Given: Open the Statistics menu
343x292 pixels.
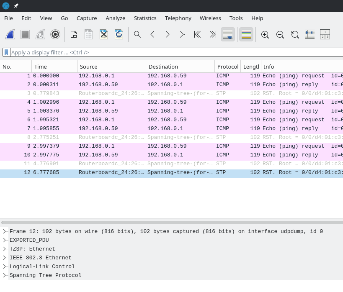Looking at the screenshot, I should coord(145,18).
